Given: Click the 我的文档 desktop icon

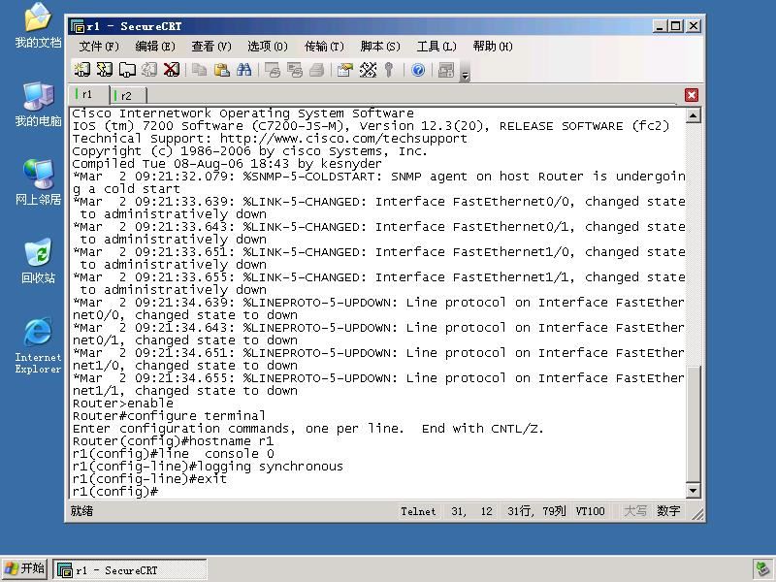Looking at the screenshot, I should click(x=38, y=26).
